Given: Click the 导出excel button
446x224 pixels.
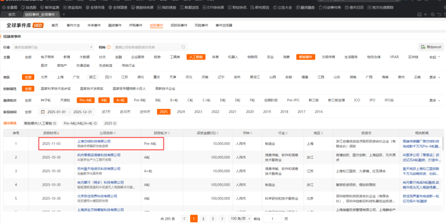Looking at the screenshot, I should coord(431,47).
